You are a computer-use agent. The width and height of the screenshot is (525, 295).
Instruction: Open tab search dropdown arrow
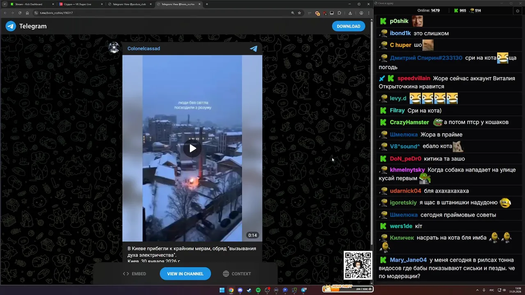[x=5, y=4]
